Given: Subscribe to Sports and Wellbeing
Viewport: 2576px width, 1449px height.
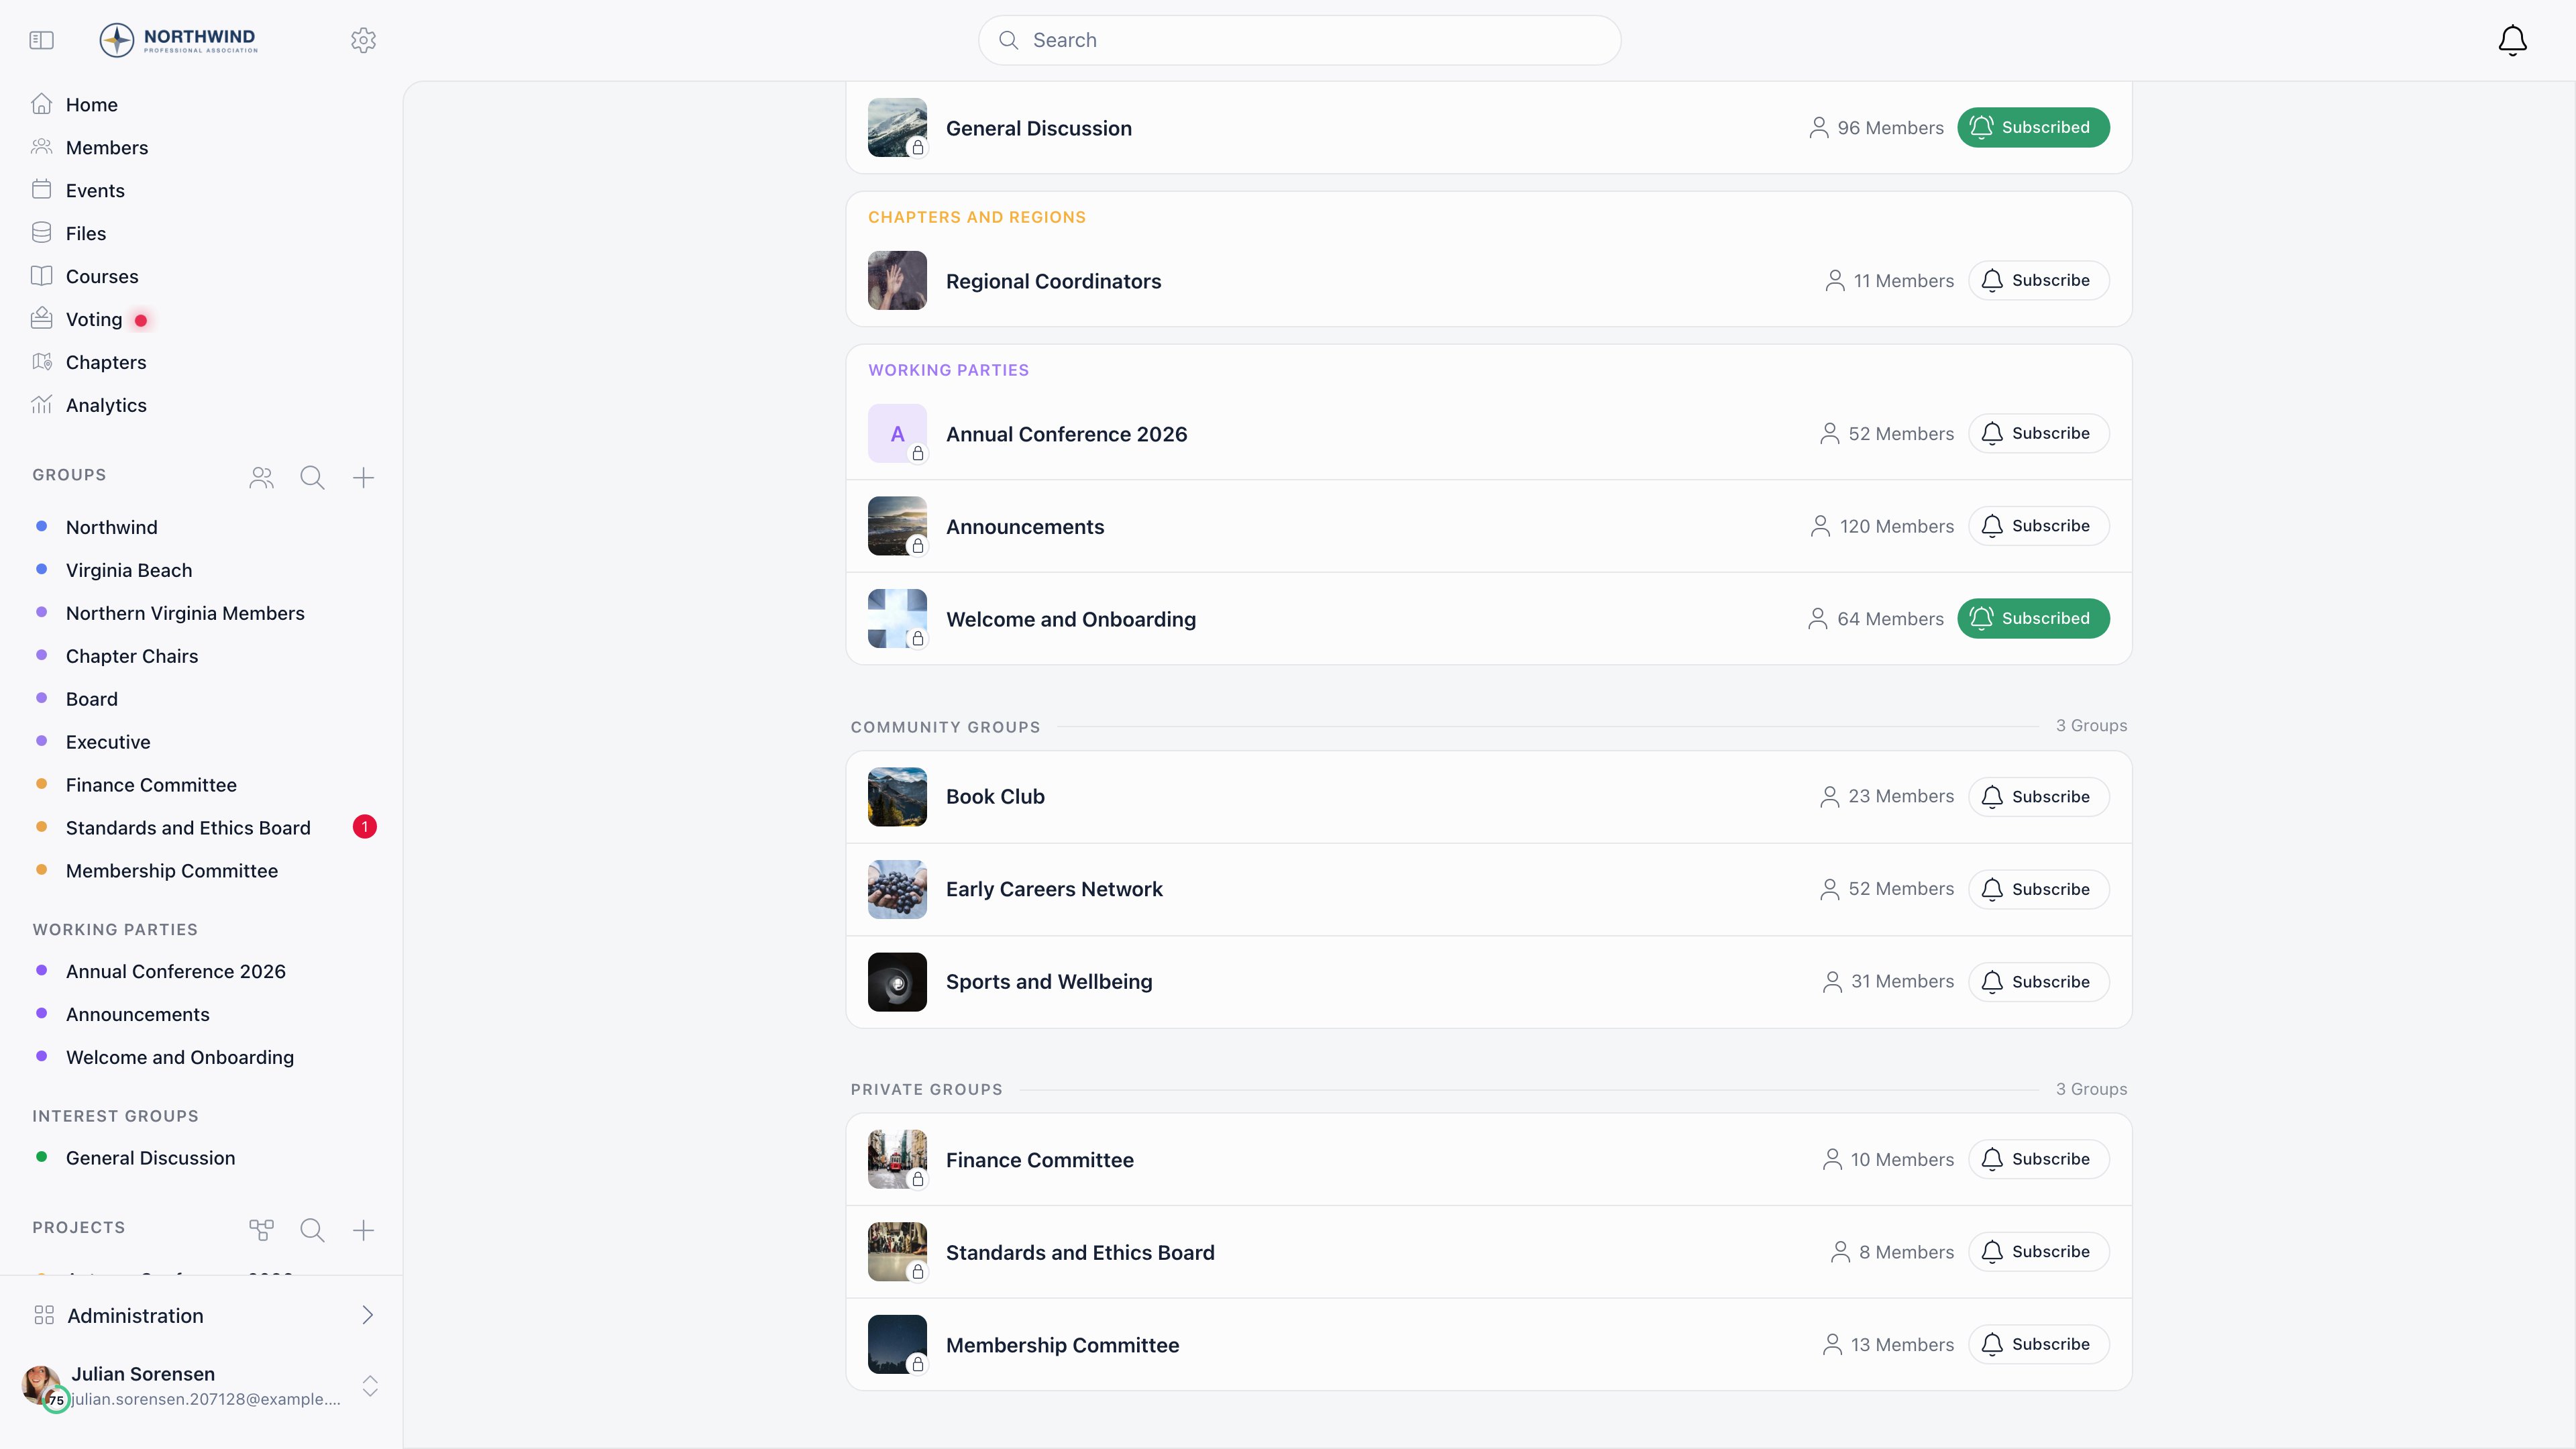Looking at the screenshot, I should coord(2038,982).
